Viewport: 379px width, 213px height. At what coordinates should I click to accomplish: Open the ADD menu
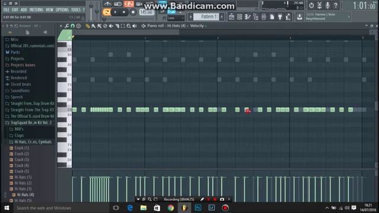click(24, 10)
